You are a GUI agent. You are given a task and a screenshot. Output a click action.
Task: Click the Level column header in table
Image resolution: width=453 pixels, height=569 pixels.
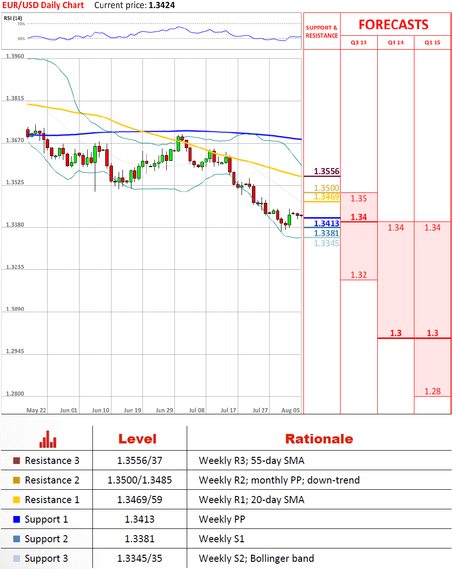pyautogui.click(x=137, y=439)
